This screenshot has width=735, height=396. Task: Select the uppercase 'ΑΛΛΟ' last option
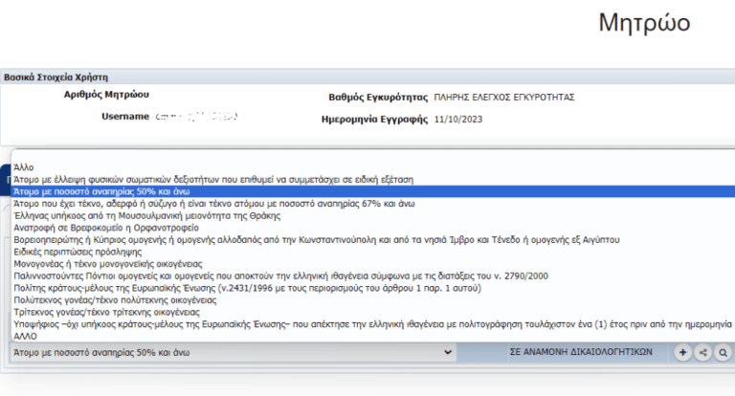click(373, 336)
